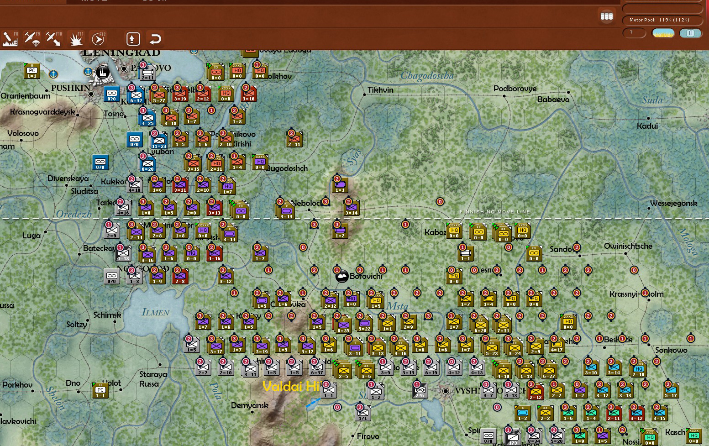
Task: Select the purple 2=14 unit
Action: pos(136,232)
